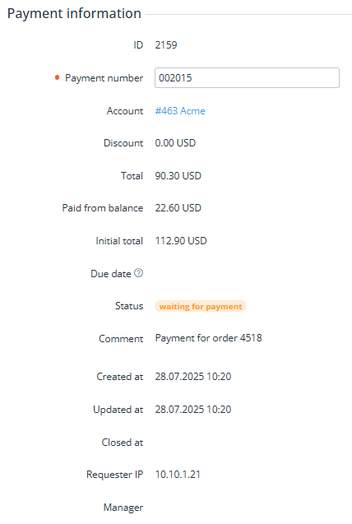The image size is (352, 524).
Task: Click the waiting for payment status badge
Action: [201, 306]
